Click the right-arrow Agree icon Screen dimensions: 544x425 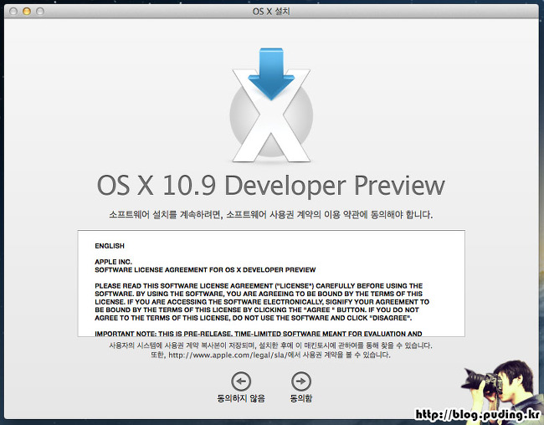[301, 381]
